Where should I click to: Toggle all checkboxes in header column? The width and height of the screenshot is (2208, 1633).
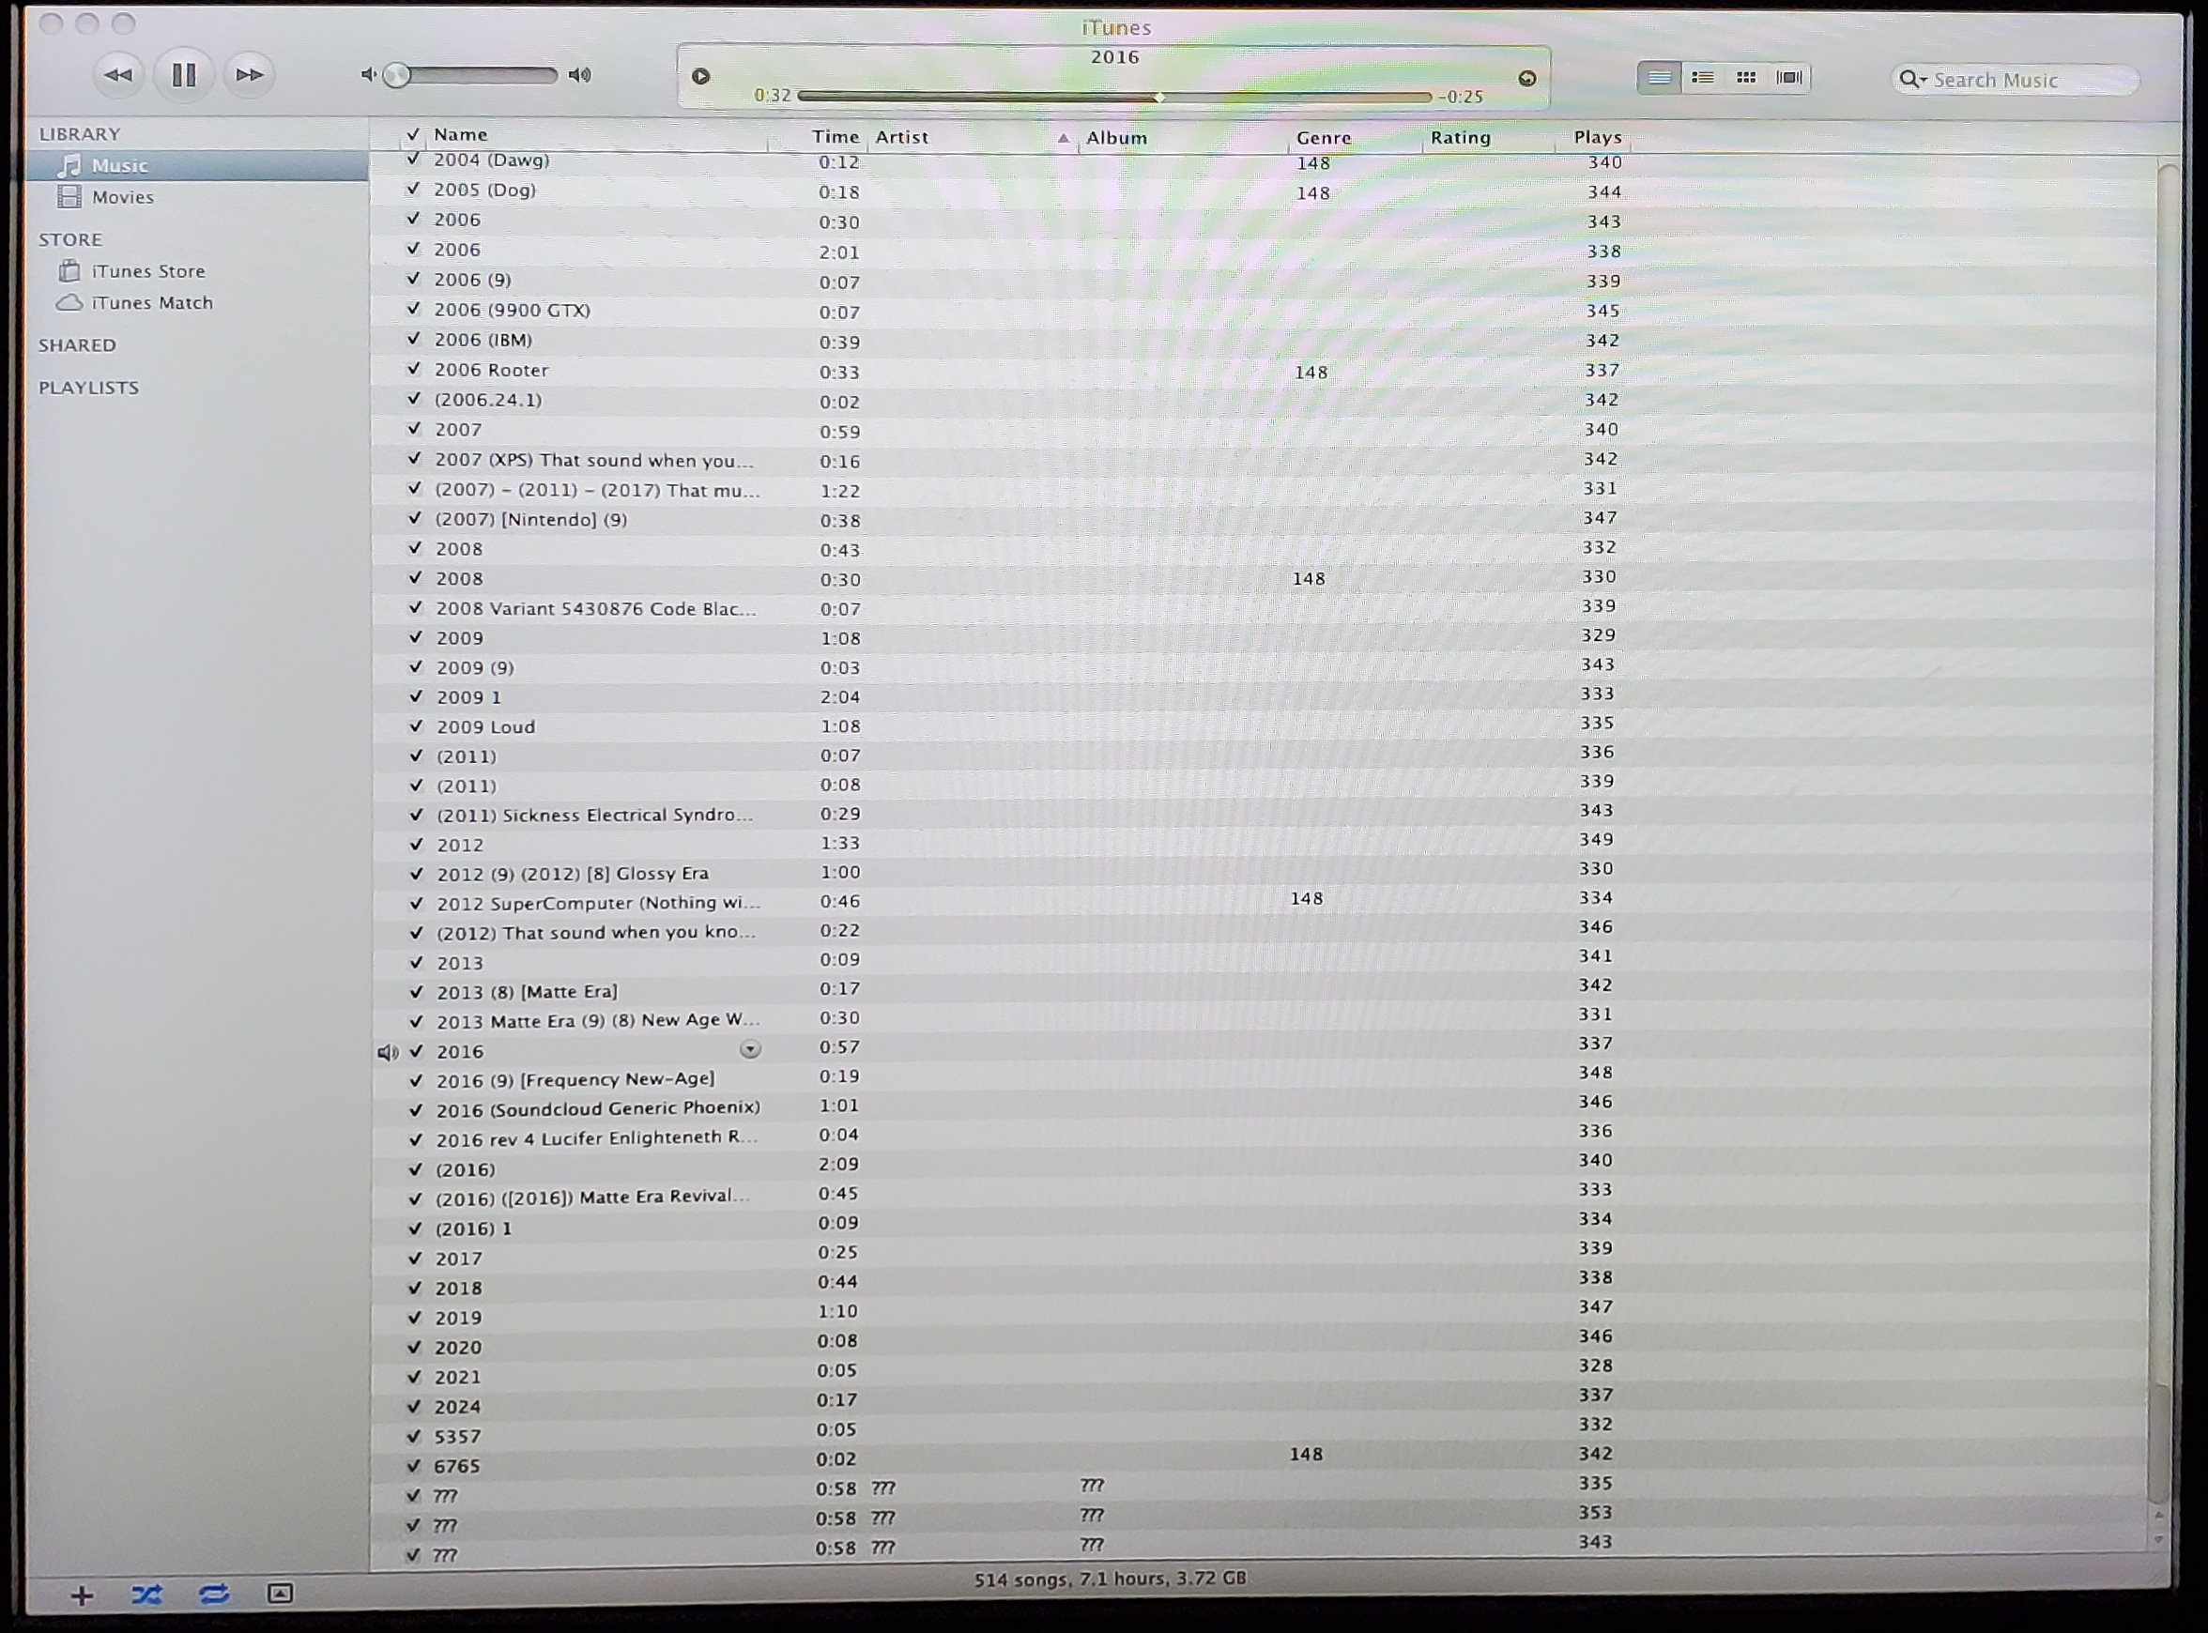click(413, 134)
